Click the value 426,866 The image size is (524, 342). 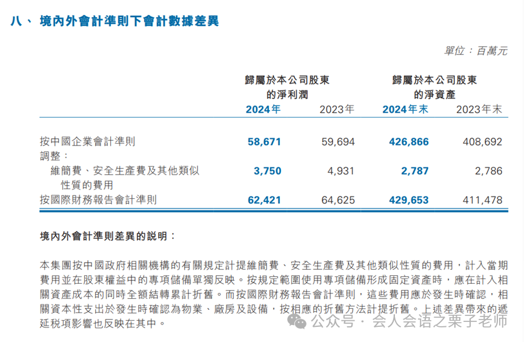coord(409,142)
